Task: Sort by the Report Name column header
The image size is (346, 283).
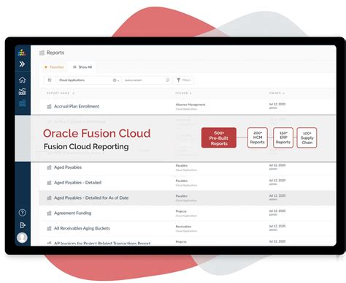Action: click(x=61, y=93)
